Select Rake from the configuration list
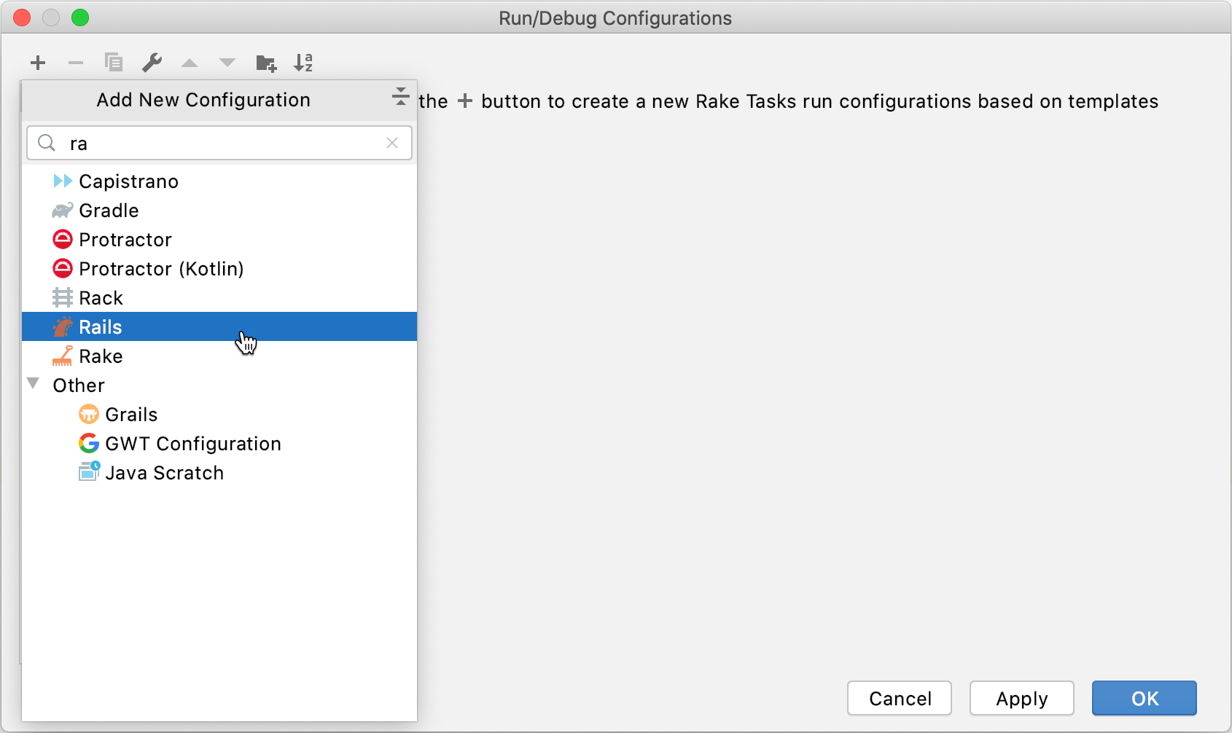The height and width of the screenshot is (733, 1232). pos(102,356)
